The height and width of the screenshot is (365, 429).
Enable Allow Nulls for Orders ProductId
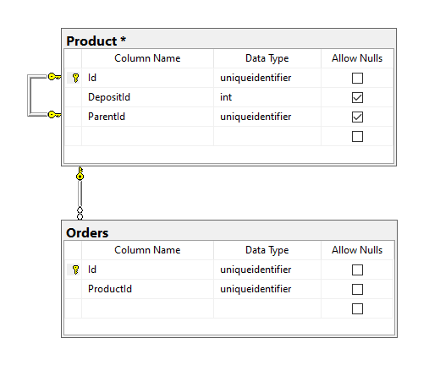pyautogui.click(x=357, y=289)
